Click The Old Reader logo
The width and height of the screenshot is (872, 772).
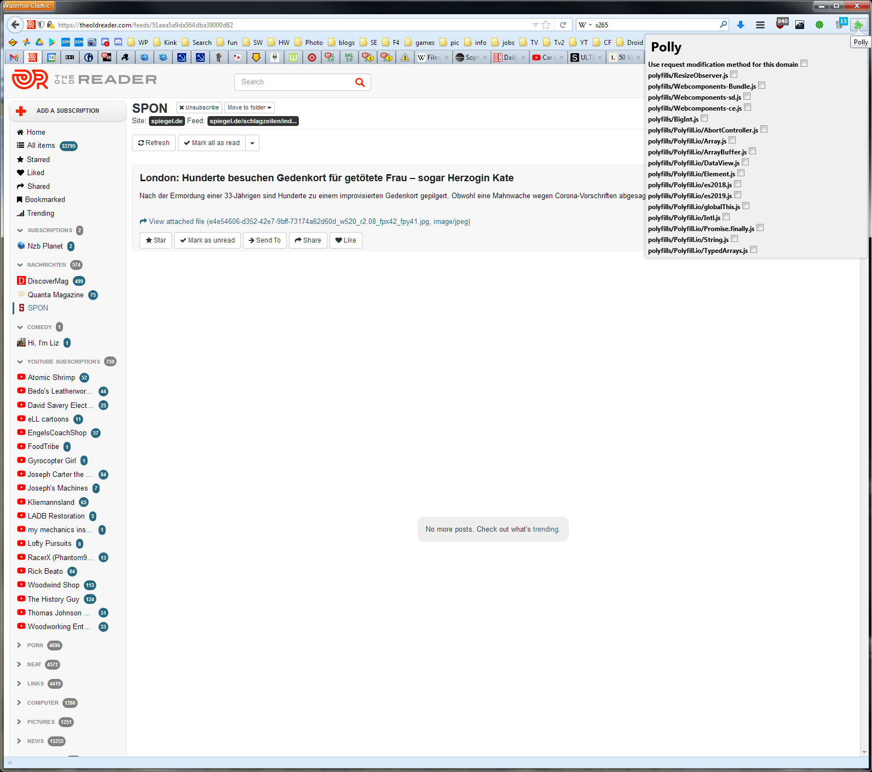(84, 80)
